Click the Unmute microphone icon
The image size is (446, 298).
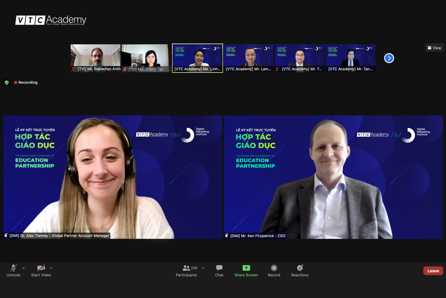[13, 268]
